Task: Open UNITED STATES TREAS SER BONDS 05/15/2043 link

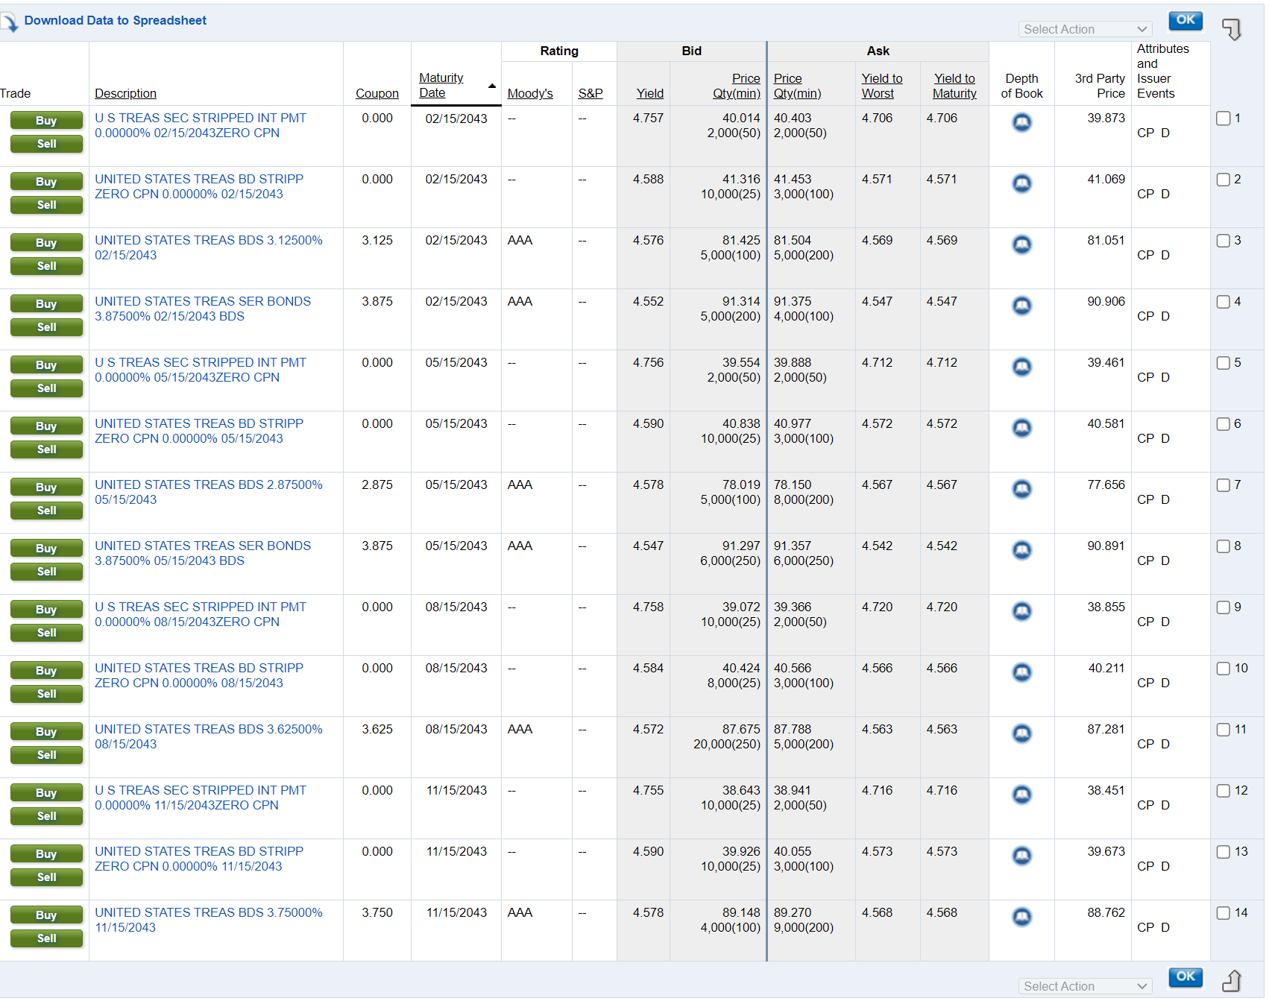Action: click(203, 553)
